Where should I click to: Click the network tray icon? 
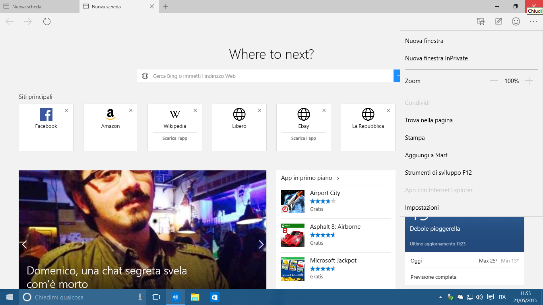tap(469, 297)
